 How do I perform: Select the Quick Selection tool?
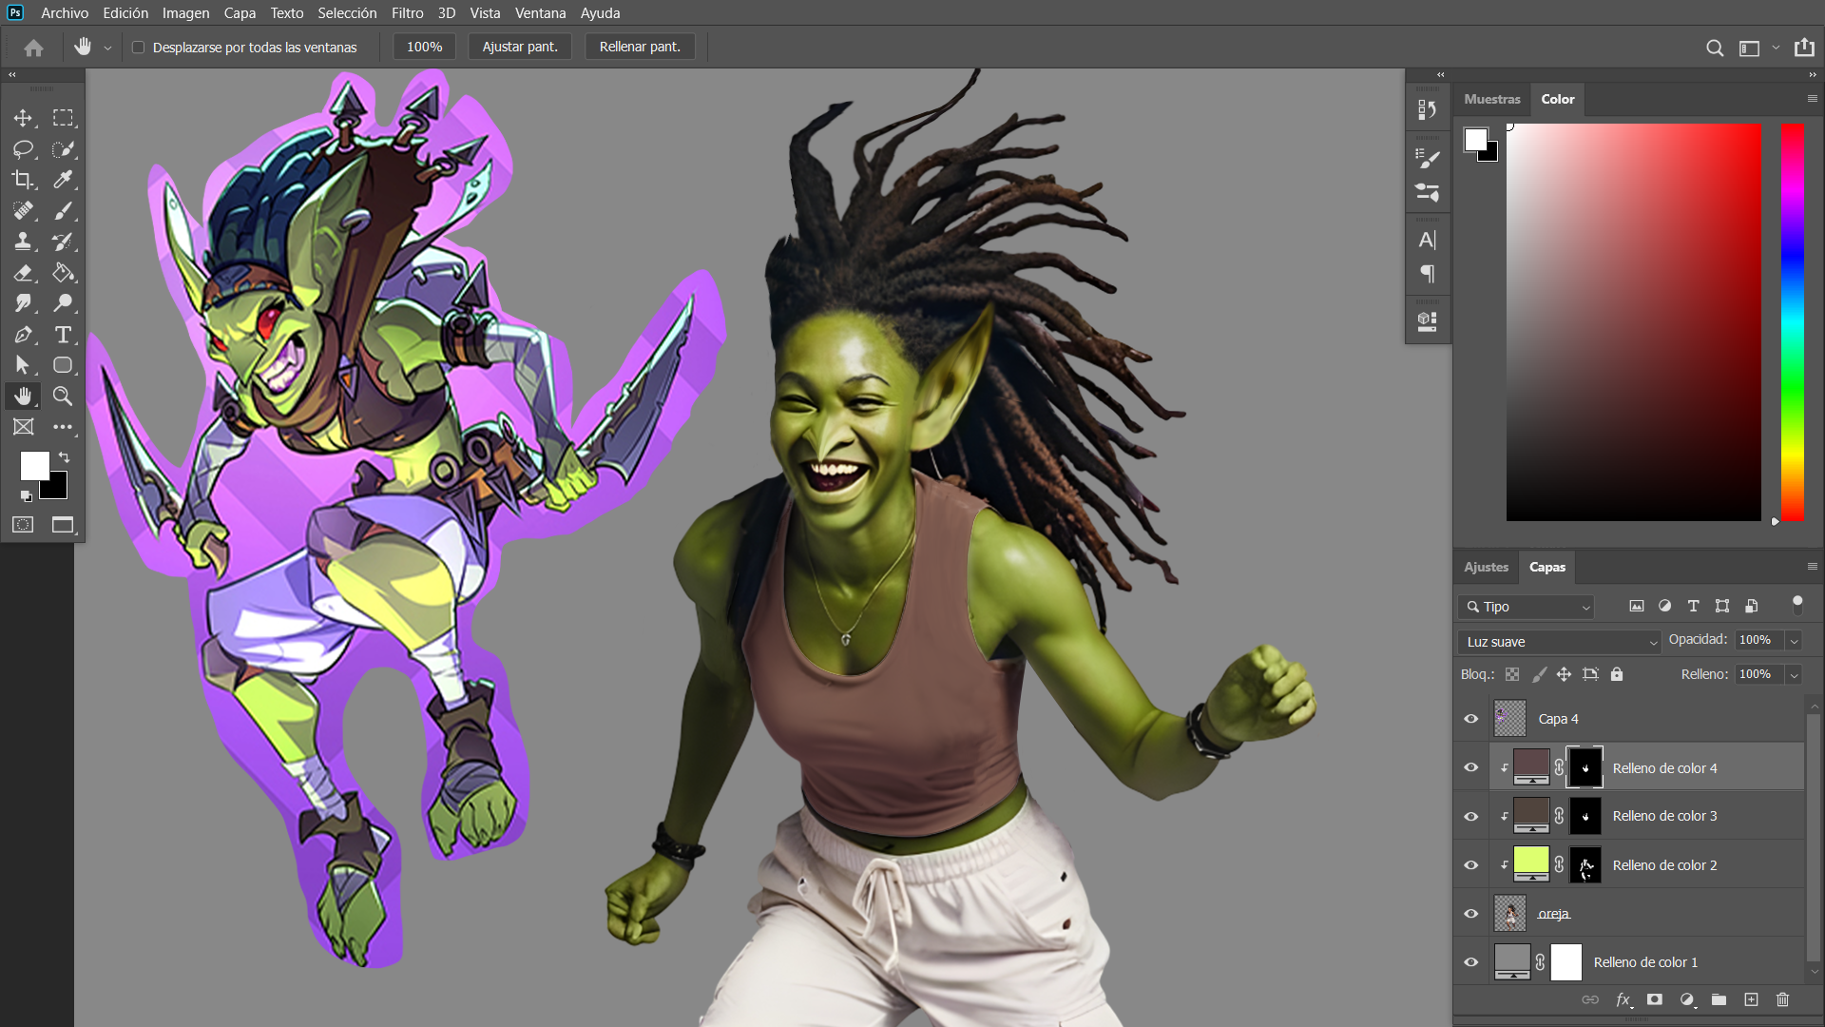pos(63,149)
